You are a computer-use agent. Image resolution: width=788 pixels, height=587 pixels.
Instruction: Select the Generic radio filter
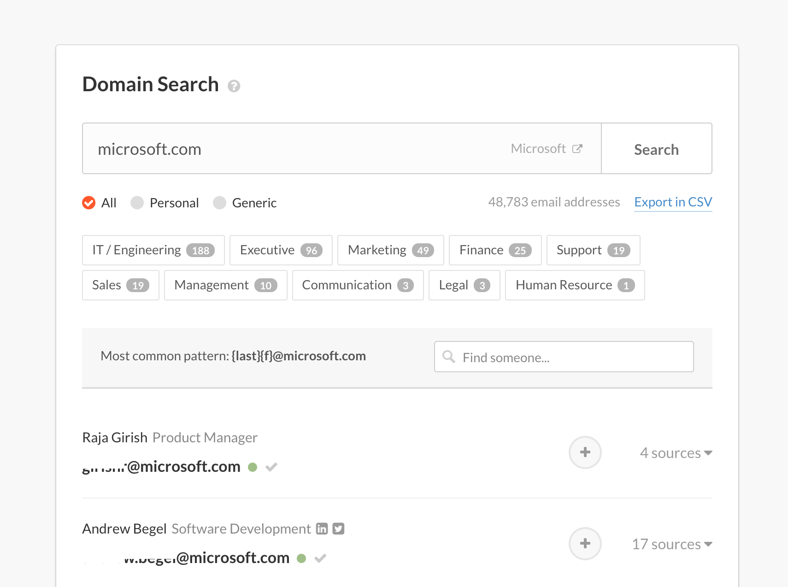[220, 203]
